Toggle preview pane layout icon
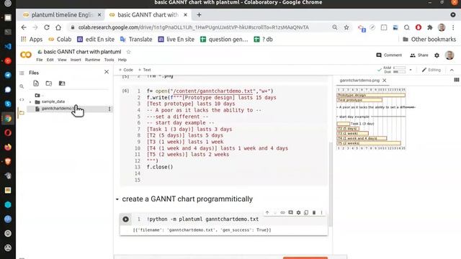This screenshot has height=259, width=461. pos(456,80)
